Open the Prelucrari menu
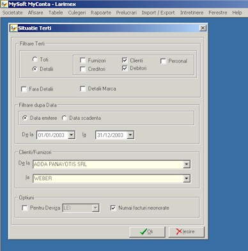The width and height of the screenshot is (248, 251). [x=127, y=13]
